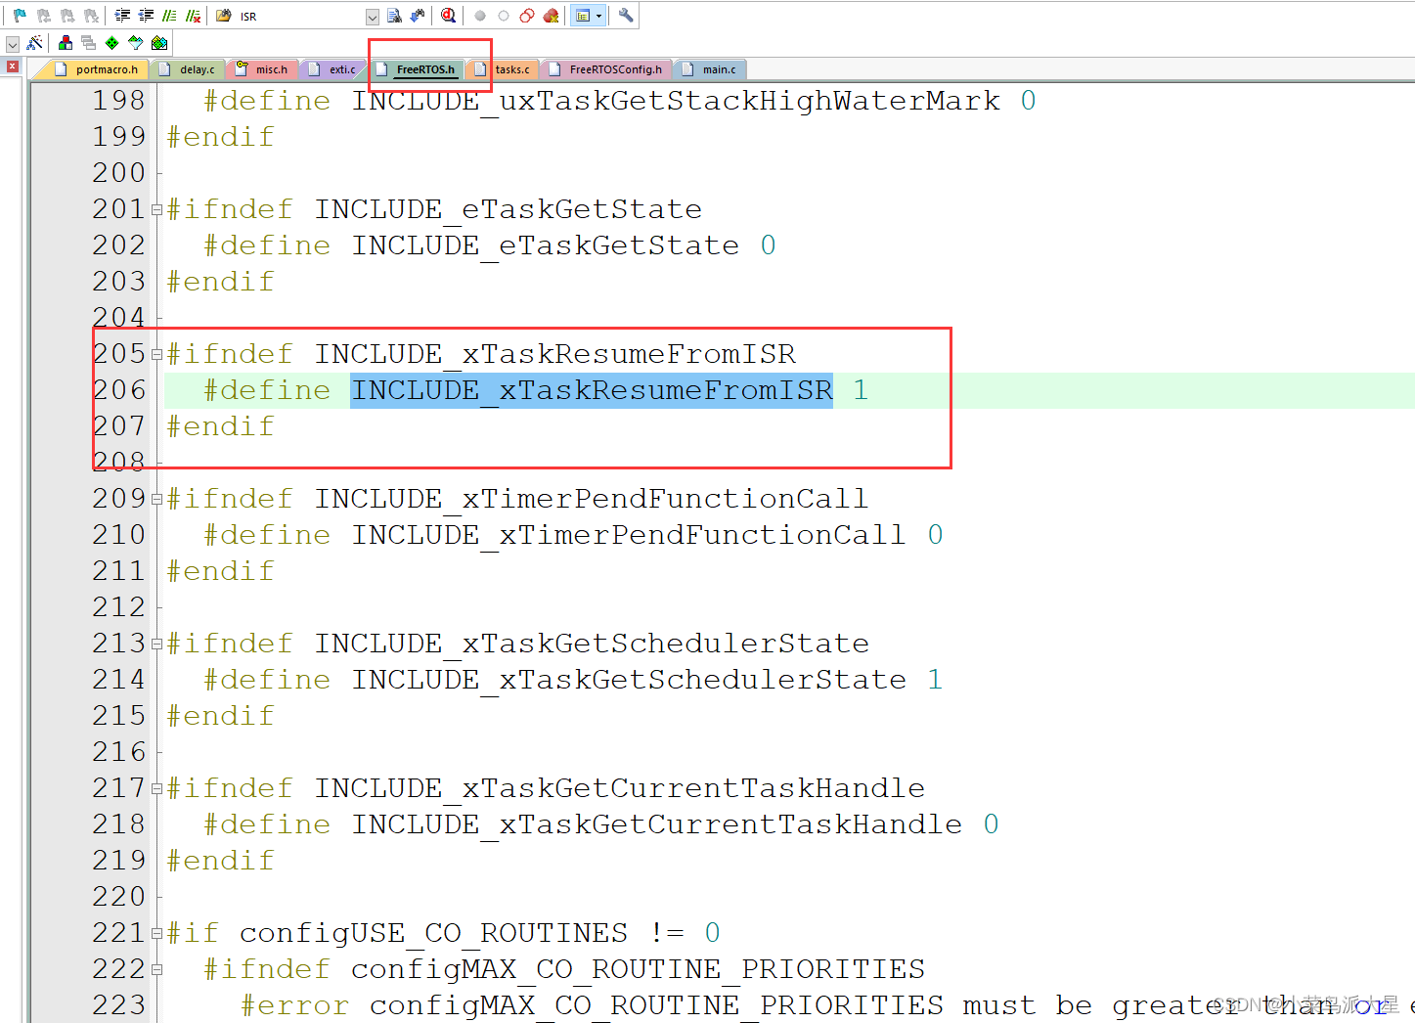
Task: Clear all bookmarks in the document
Action: pos(91,15)
